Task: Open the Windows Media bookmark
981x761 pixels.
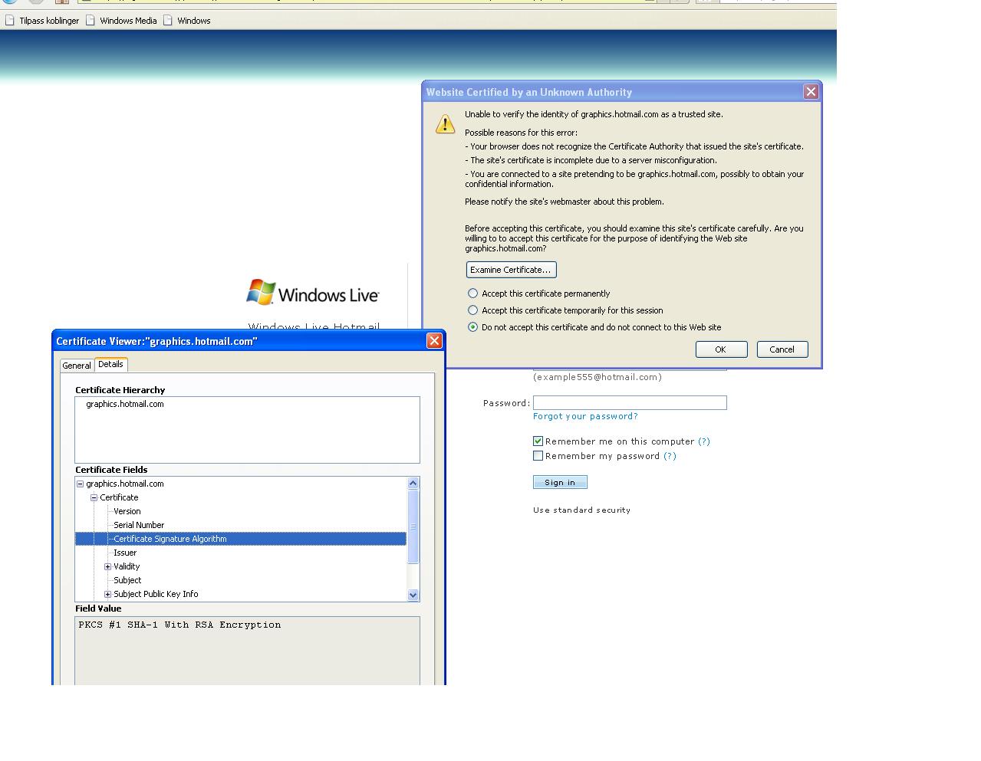Action: tap(121, 21)
